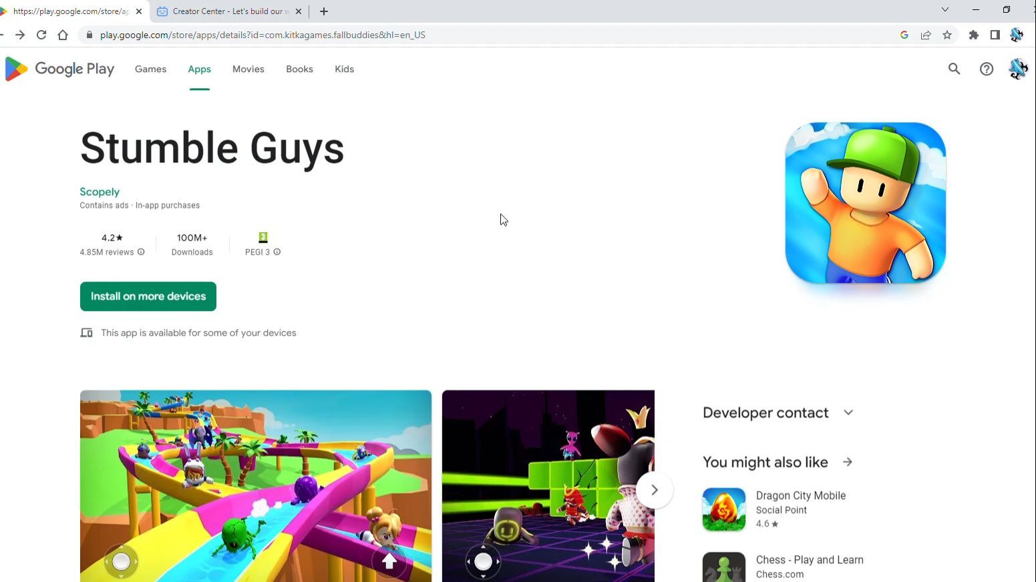This screenshot has width=1036, height=582.
Task: Open the neon night gameplay screenshot
Action: click(x=548, y=486)
